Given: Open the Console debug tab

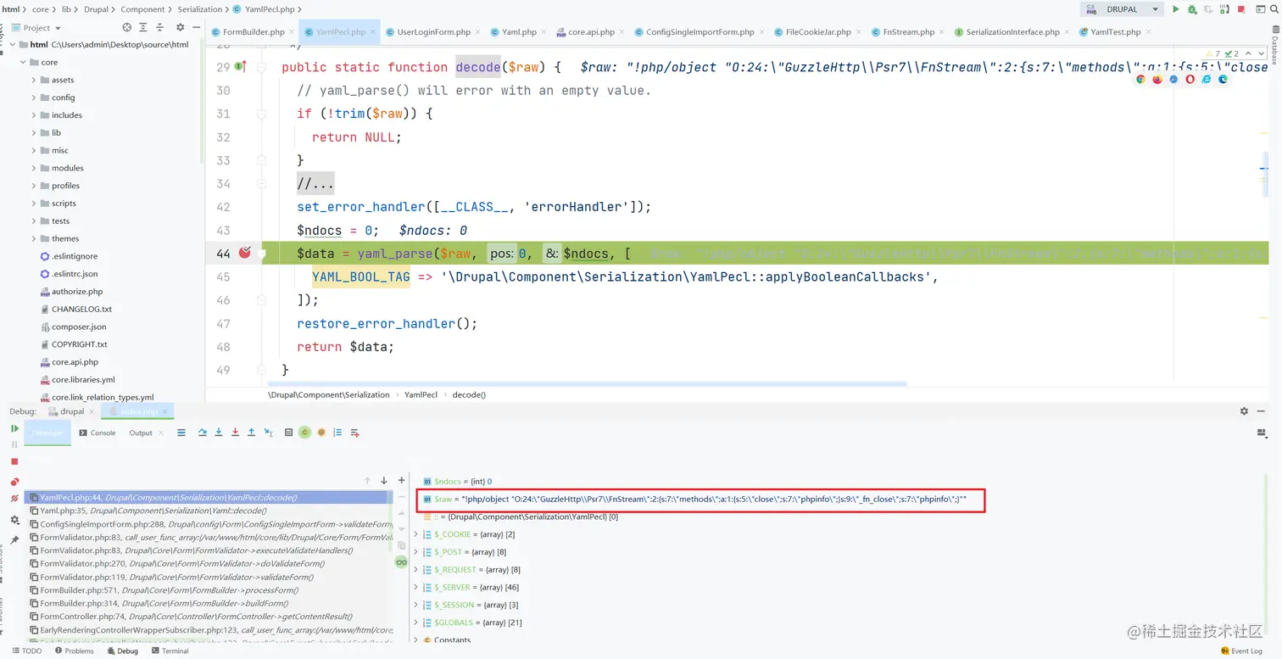Looking at the screenshot, I should click(97, 433).
